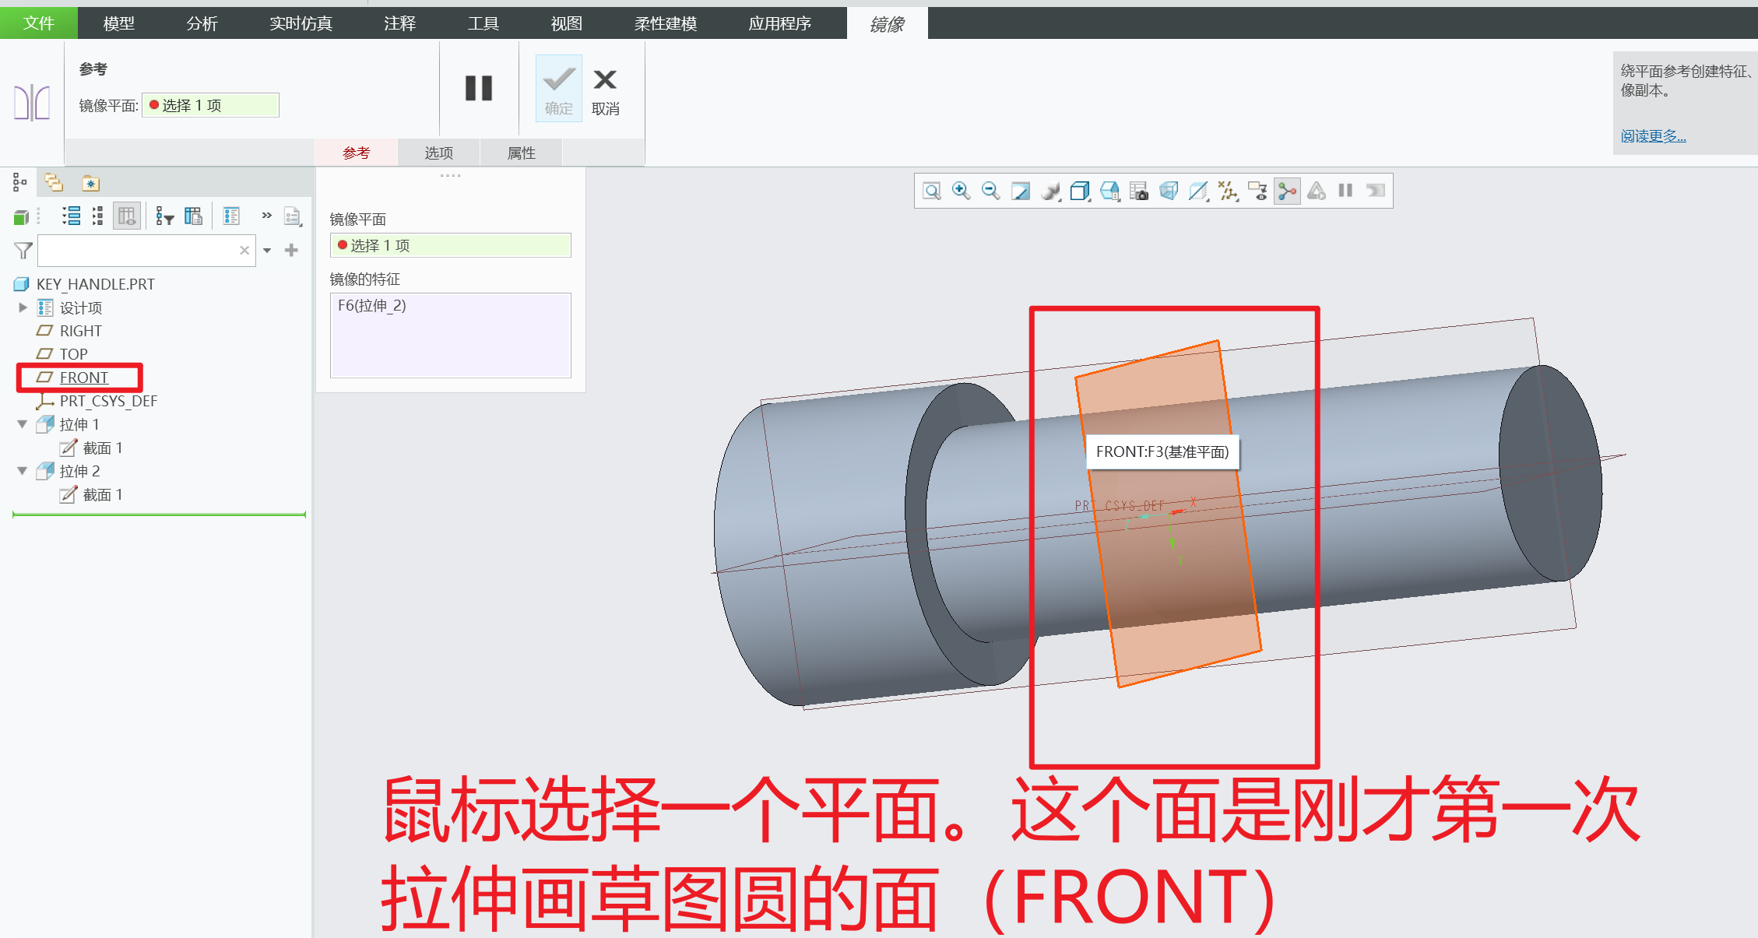Open the folder browser tab icon
Viewport: 1758px width, 938px height.
point(53,183)
